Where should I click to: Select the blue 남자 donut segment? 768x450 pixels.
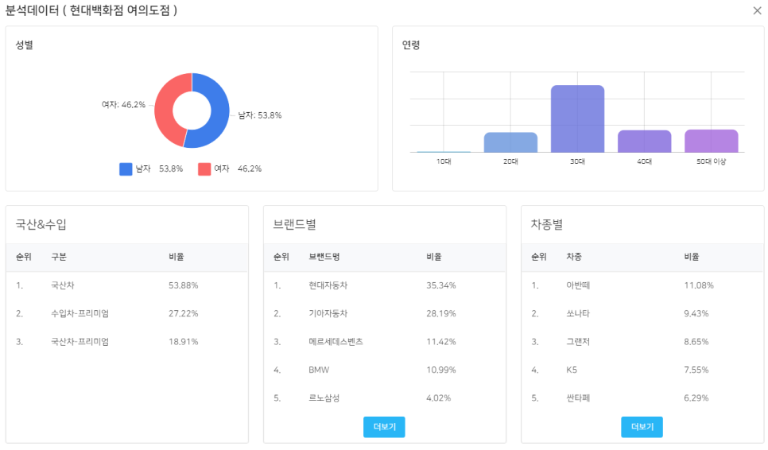pyautogui.click(x=218, y=113)
